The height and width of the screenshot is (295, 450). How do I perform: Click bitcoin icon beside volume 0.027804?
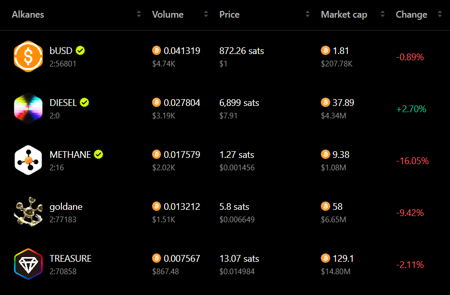click(x=156, y=102)
